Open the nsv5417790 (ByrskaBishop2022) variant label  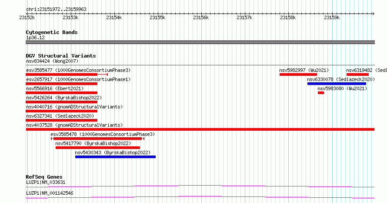[x=93, y=143]
